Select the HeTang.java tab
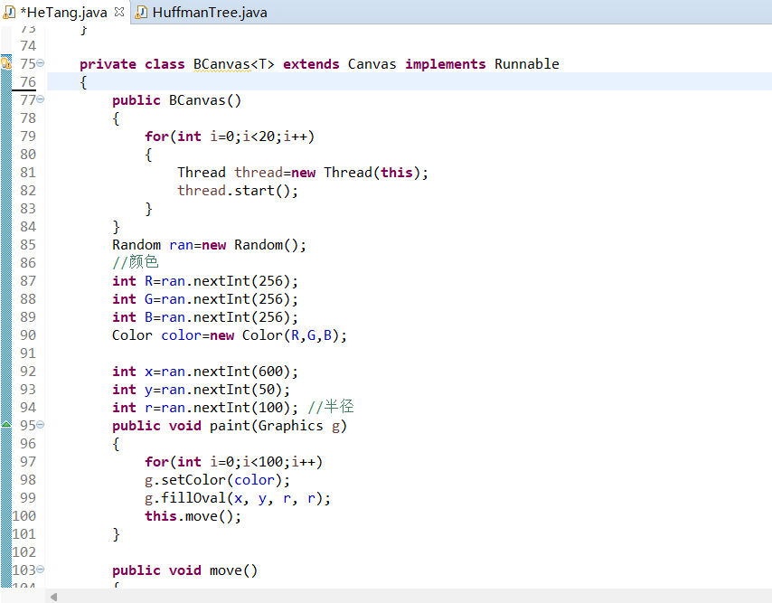The height and width of the screenshot is (603, 772). pyautogui.click(x=63, y=13)
